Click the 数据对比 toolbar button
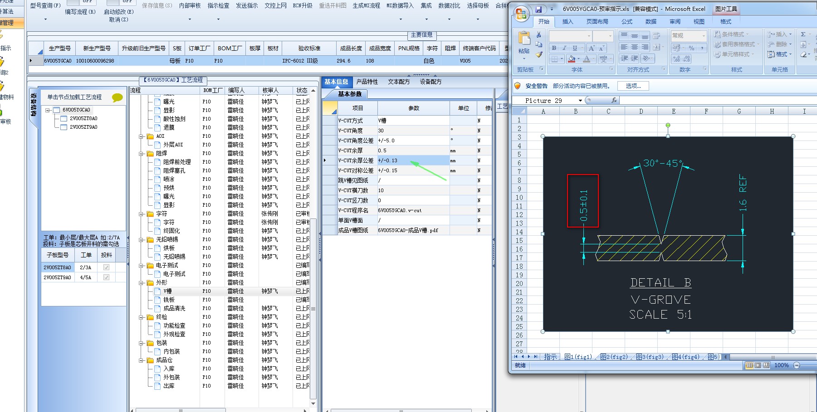Image resolution: width=817 pixels, height=412 pixels. point(449,6)
